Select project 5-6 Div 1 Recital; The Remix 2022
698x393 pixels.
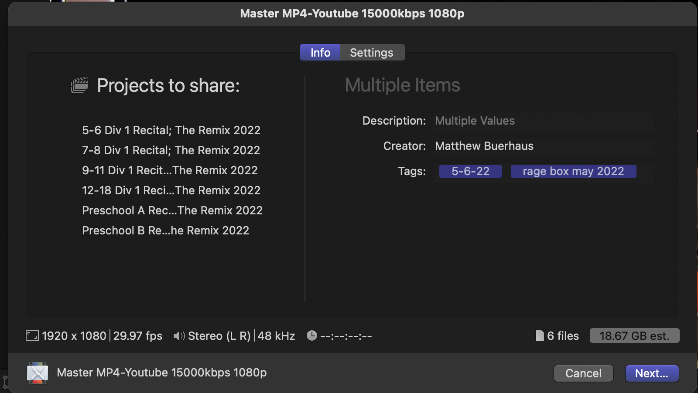[171, 130]
